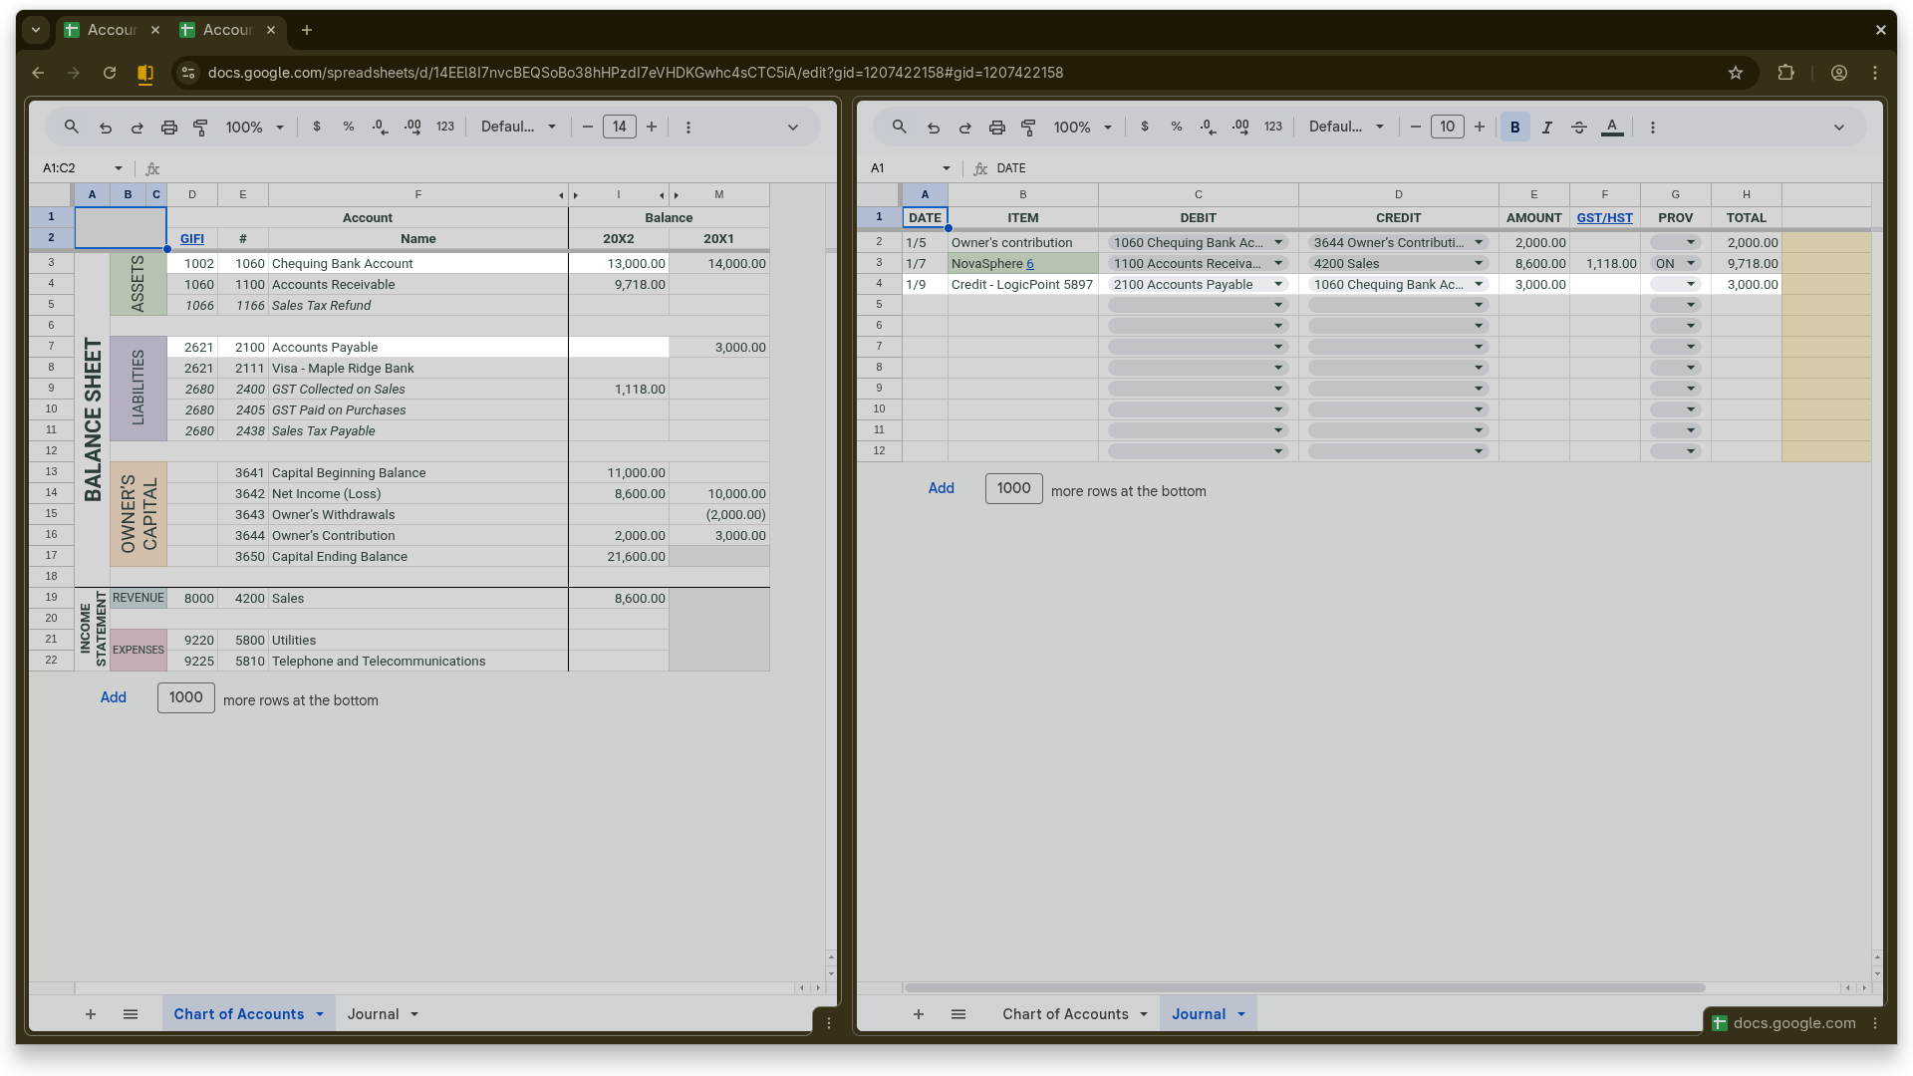Switch to the Journal tab in the left sheet

[376, 1013]
